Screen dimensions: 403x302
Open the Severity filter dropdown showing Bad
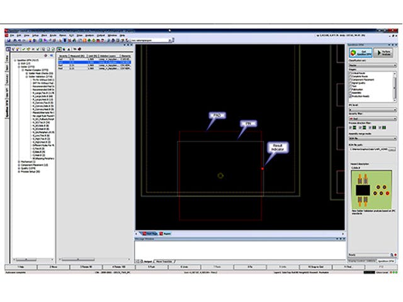(x=372, y=119)
